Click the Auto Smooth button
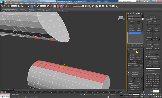 coord(149,86)
